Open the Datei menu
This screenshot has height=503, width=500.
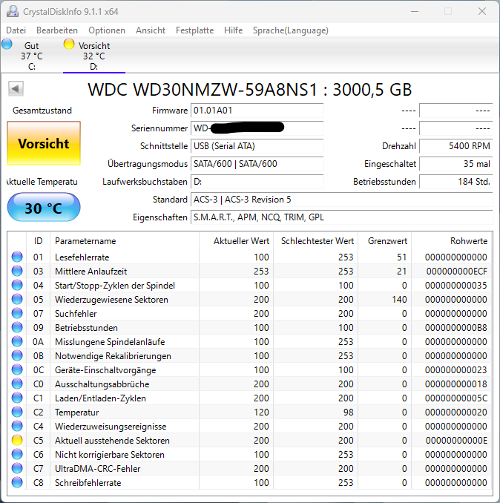click(16, 30)
